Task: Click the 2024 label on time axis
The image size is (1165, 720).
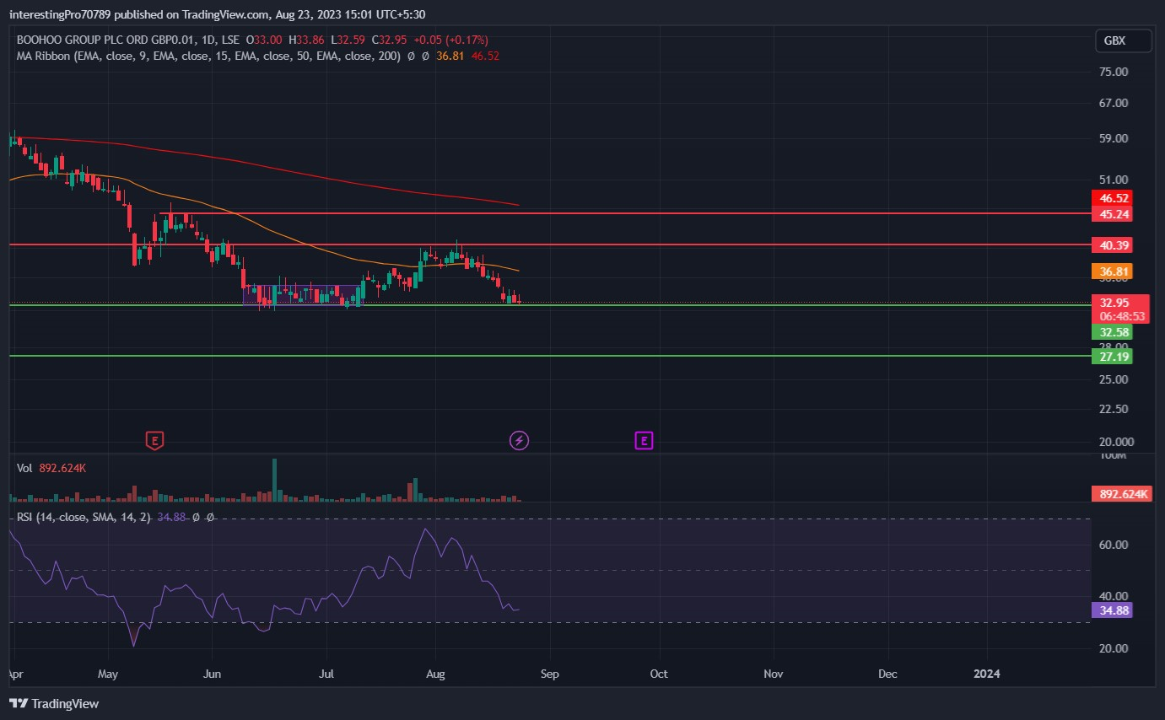Action: [x=986, y=674]
